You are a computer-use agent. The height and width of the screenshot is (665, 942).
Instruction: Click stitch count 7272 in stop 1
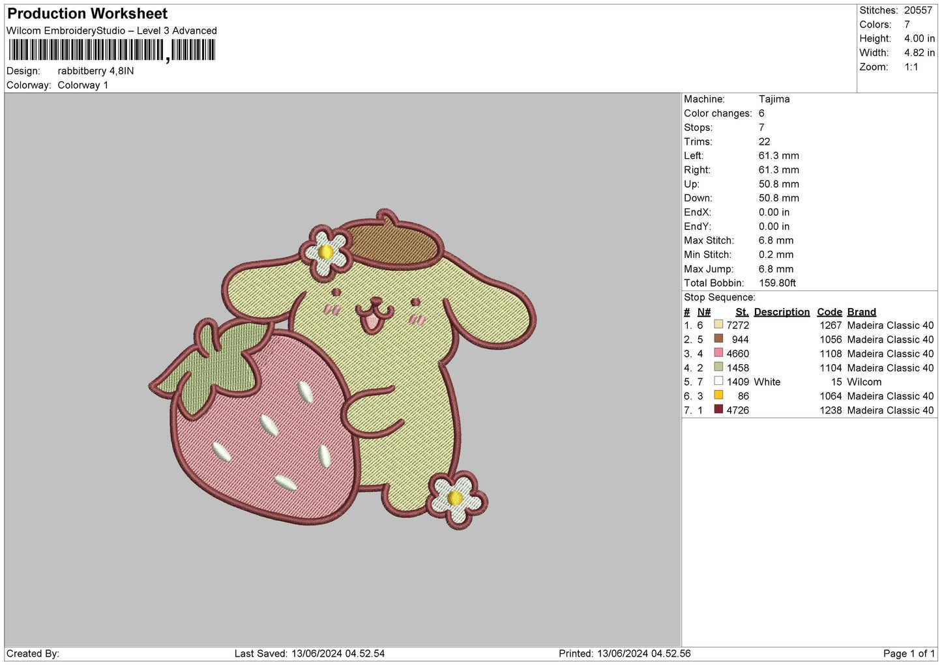pyautogui.click(x=737, y=325)
